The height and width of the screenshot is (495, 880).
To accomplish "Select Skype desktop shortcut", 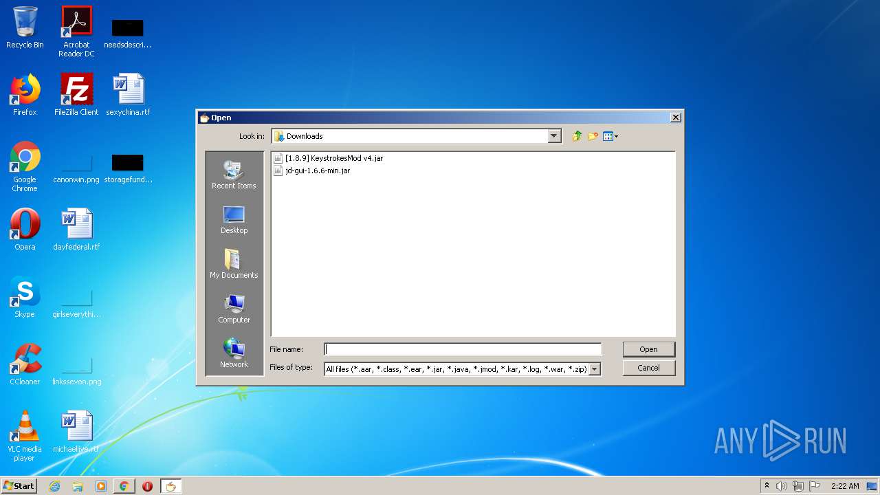I will pos(25,297).
